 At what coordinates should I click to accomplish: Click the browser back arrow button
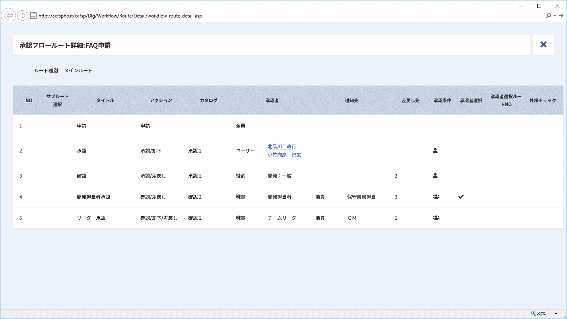pos(8,15)
